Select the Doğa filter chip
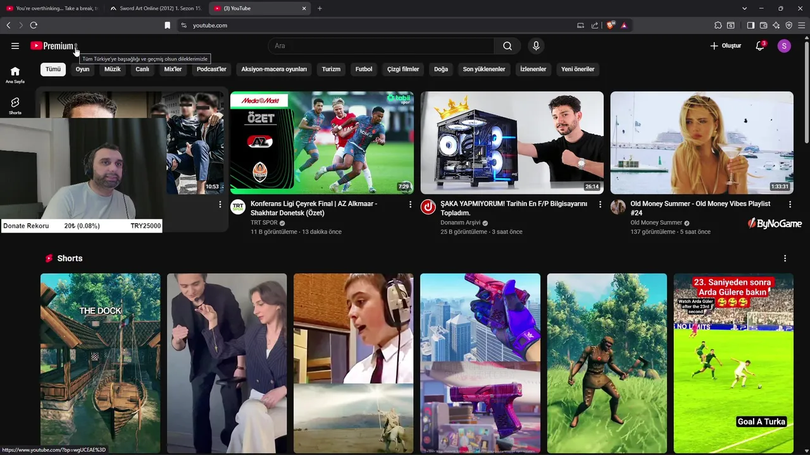The image size is (810, 455). (441, 69)
